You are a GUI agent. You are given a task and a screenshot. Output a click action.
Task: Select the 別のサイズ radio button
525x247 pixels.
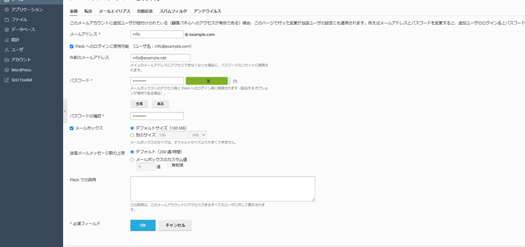(132, 135)
